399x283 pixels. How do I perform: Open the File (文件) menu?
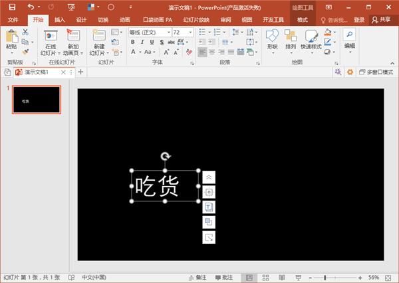[13, 20]
